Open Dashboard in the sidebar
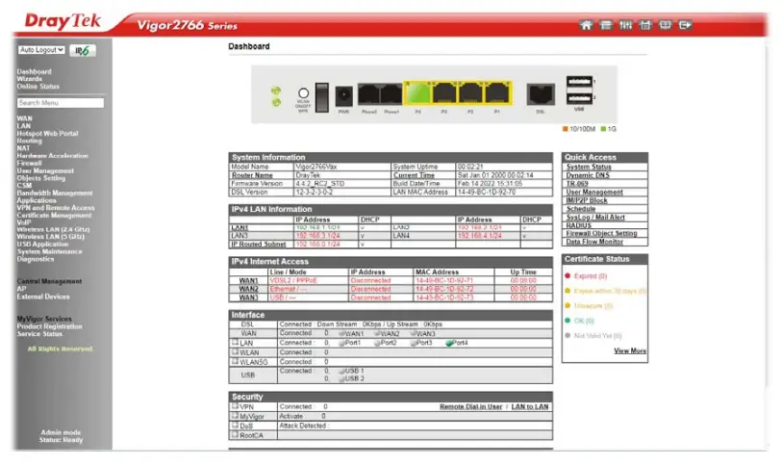The width and height of the screenshot is (782, 466). click(x=34, y=71)
